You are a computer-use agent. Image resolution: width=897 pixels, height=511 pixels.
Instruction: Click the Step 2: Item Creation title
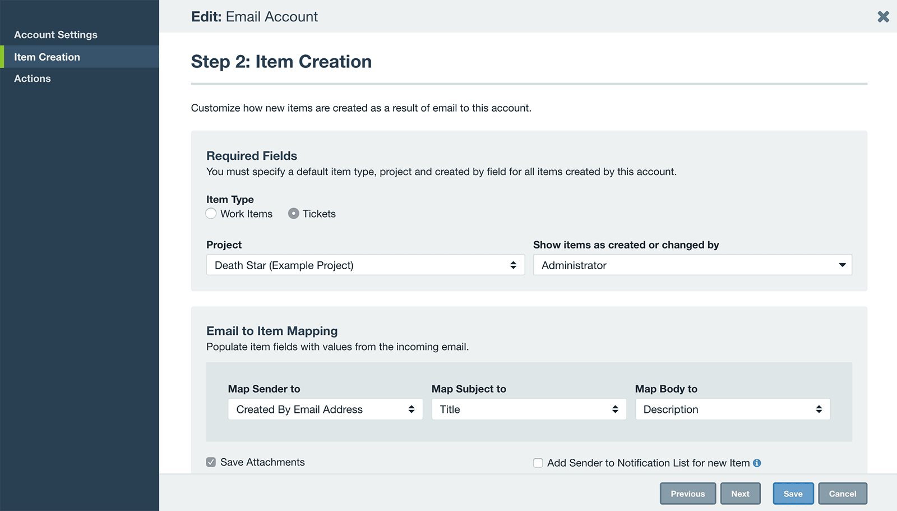[x=281, y=62]
